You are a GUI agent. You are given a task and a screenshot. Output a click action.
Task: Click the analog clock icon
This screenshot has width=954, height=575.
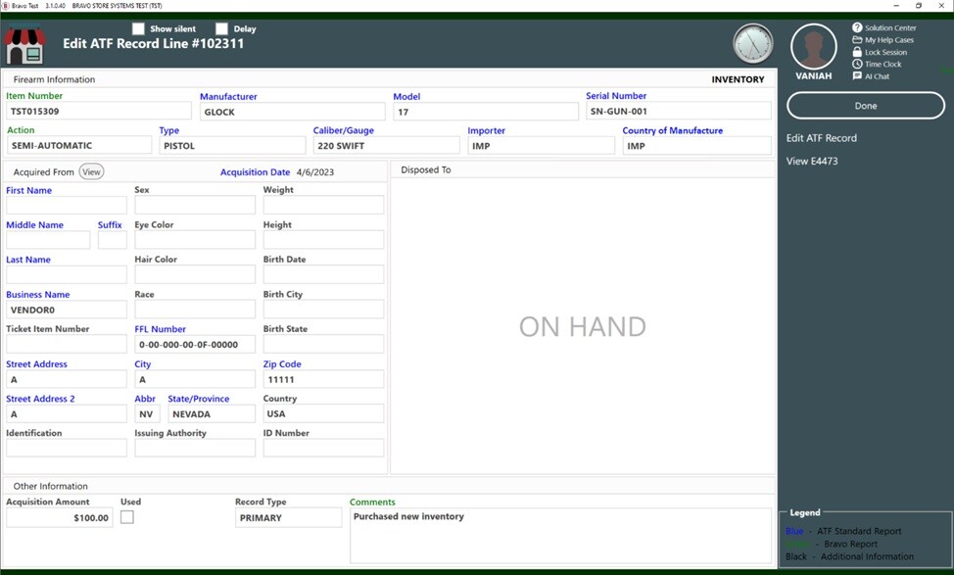(752, 44)
